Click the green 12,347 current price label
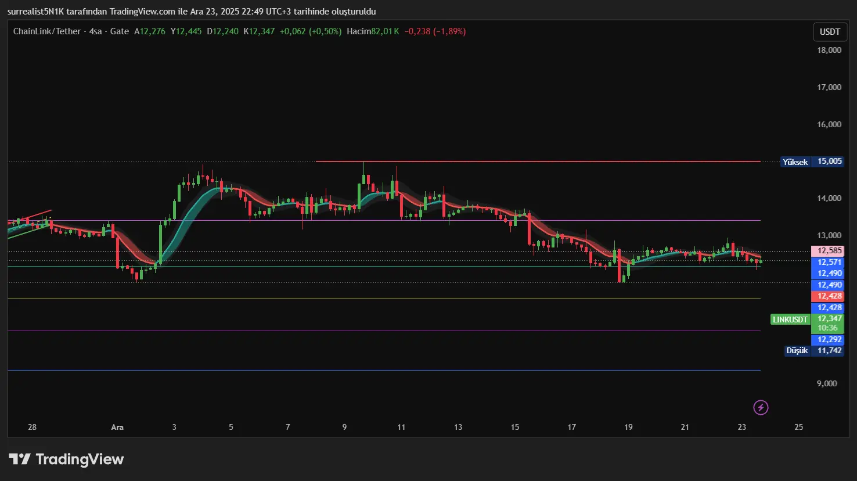This screenshot has height=481, width=857. pyautogui.click(x=828, y=323)
